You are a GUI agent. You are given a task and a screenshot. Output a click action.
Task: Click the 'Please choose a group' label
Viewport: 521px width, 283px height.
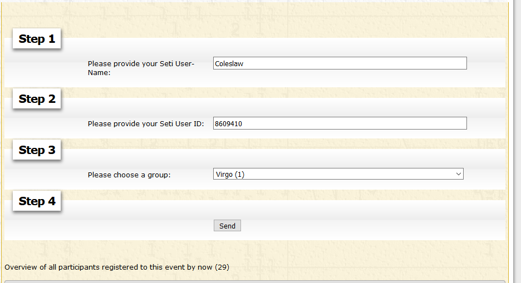[x=129, y=175]
